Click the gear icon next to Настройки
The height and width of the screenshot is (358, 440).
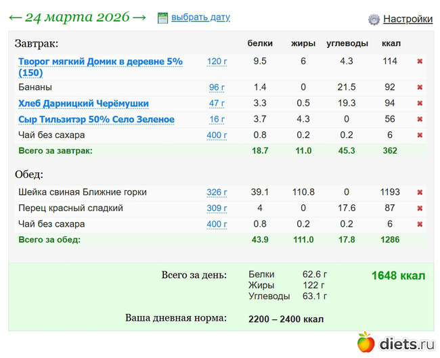(x=374, y=20)
